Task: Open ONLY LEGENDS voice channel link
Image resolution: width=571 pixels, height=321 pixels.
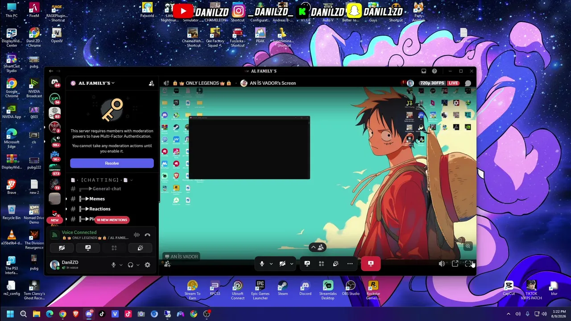Action: [x=95, y=238]
